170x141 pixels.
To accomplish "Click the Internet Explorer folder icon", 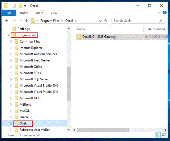I will [x=16, y=48].
